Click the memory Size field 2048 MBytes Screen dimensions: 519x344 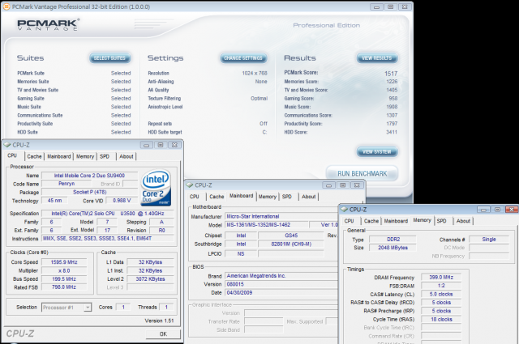coord(392,248)
